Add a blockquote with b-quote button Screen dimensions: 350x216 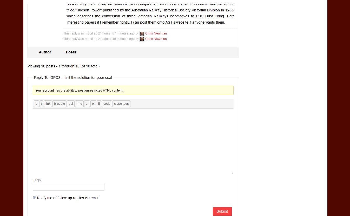pos(60,104)
